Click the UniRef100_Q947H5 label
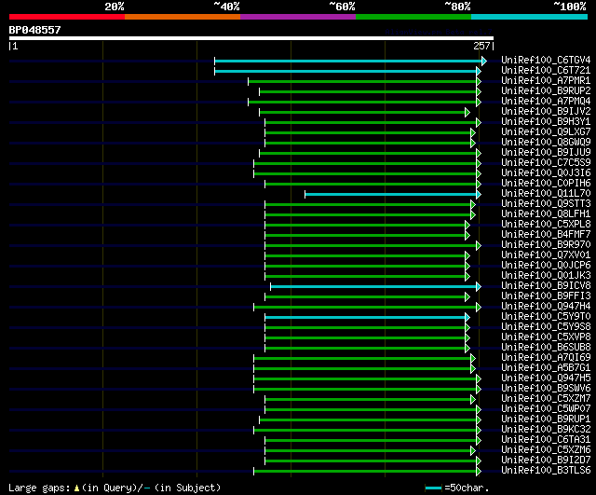Screen dimensions: 596x495 [x=546, y=378]
